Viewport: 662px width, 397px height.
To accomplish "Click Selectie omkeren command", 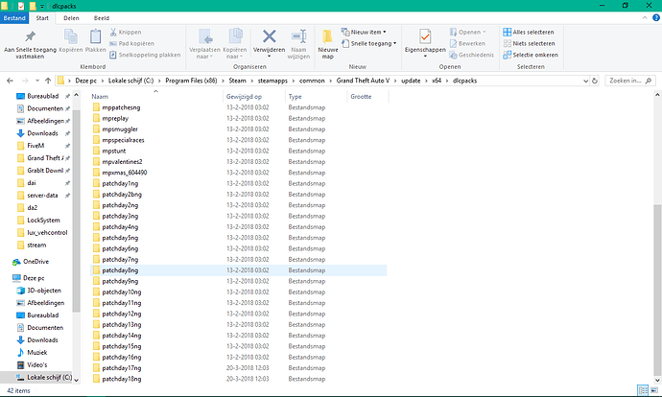I will (x=531, y=55).
